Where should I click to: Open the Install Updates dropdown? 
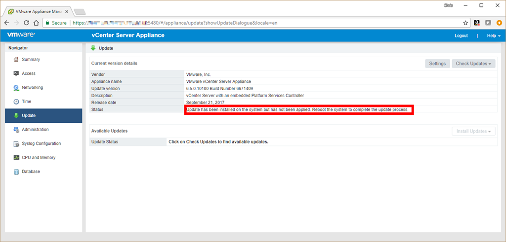pos(473,131)
